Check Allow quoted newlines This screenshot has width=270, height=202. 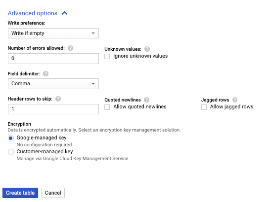[x=107, y=107]
